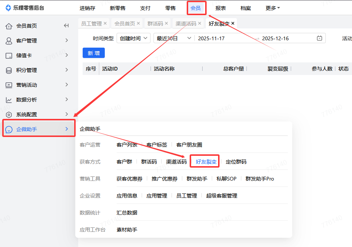Click the 营销活动 monitor icon
This screenshot has width=352, height=247.
9,85
